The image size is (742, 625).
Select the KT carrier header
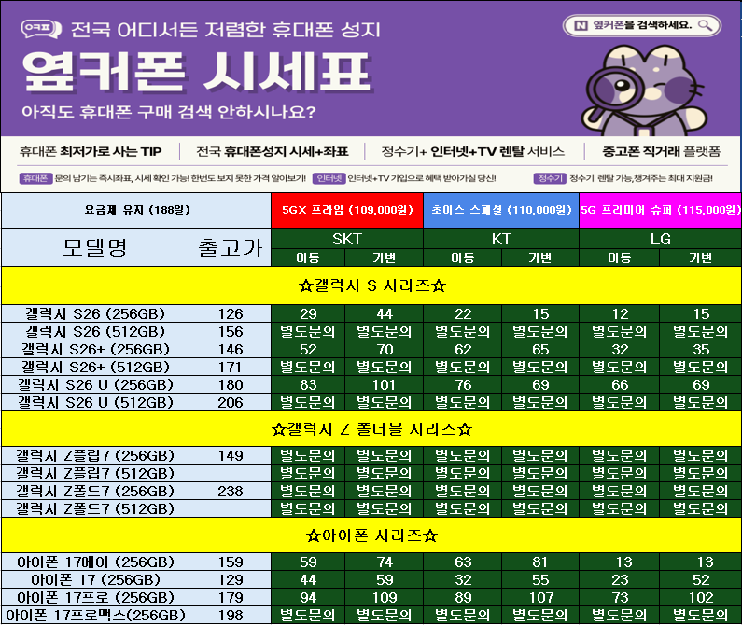(x=501, y=239)
